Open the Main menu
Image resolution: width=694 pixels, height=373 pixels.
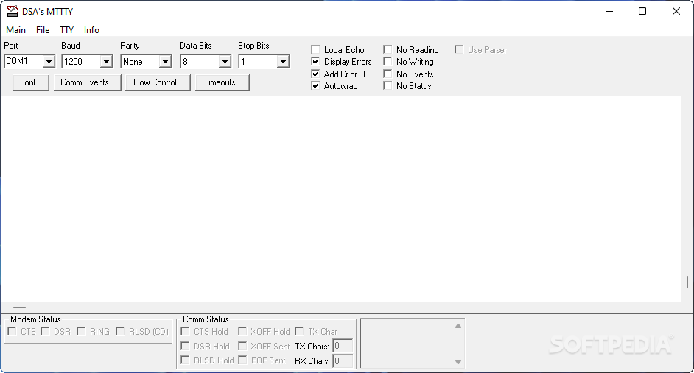(x=16, y=30)
